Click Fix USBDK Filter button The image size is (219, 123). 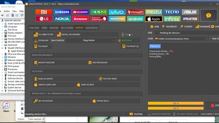pyautogui.click(x=43, y=35)
